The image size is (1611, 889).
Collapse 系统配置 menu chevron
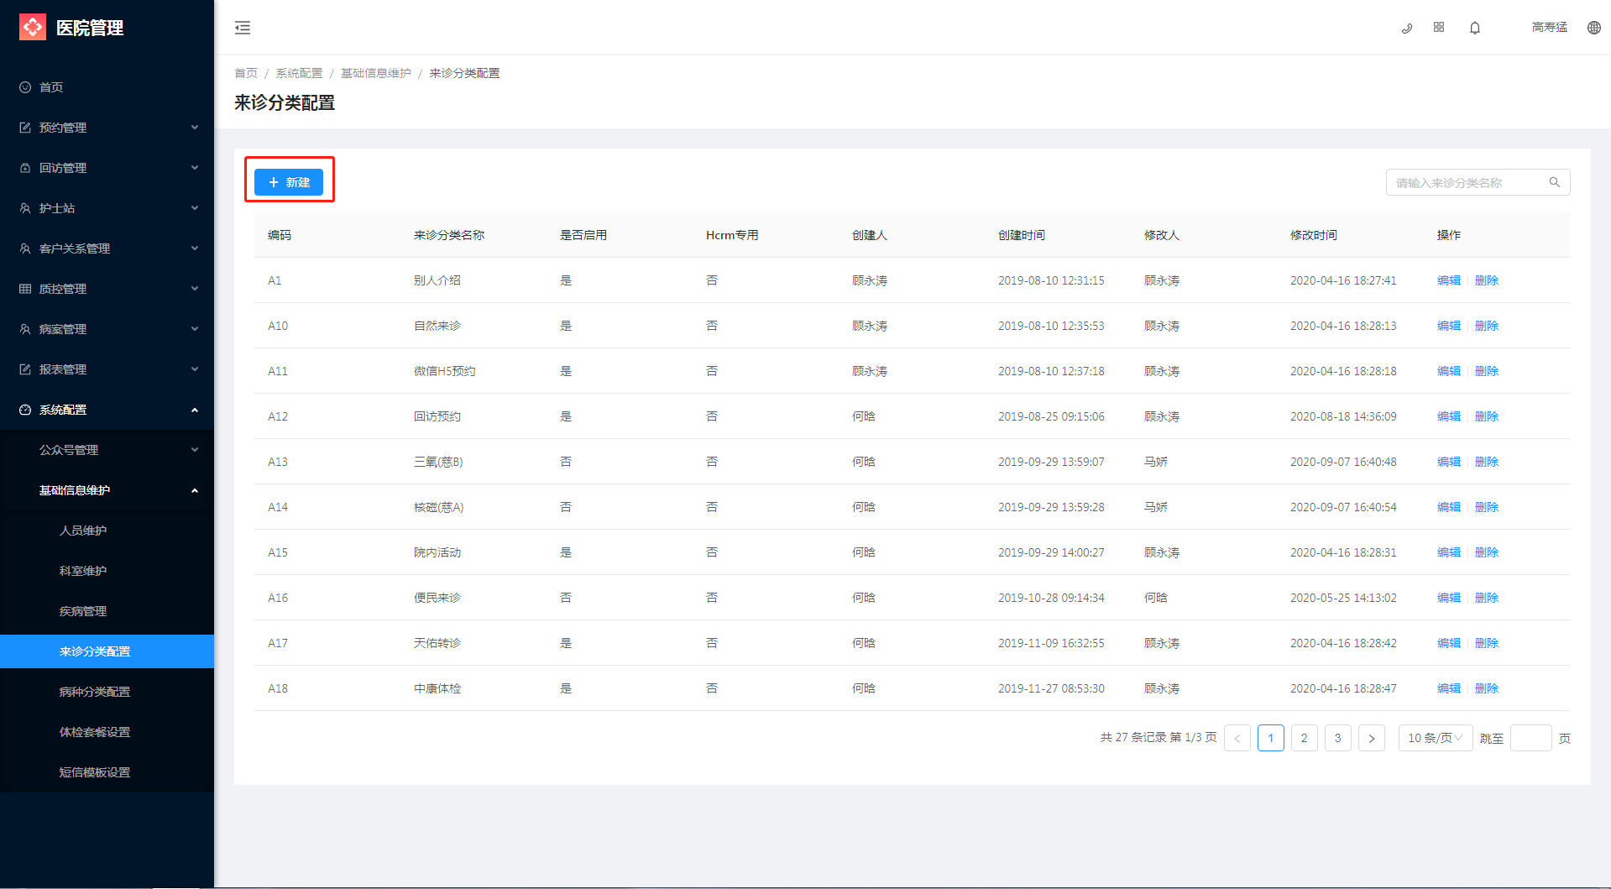(x=195, y=410)
